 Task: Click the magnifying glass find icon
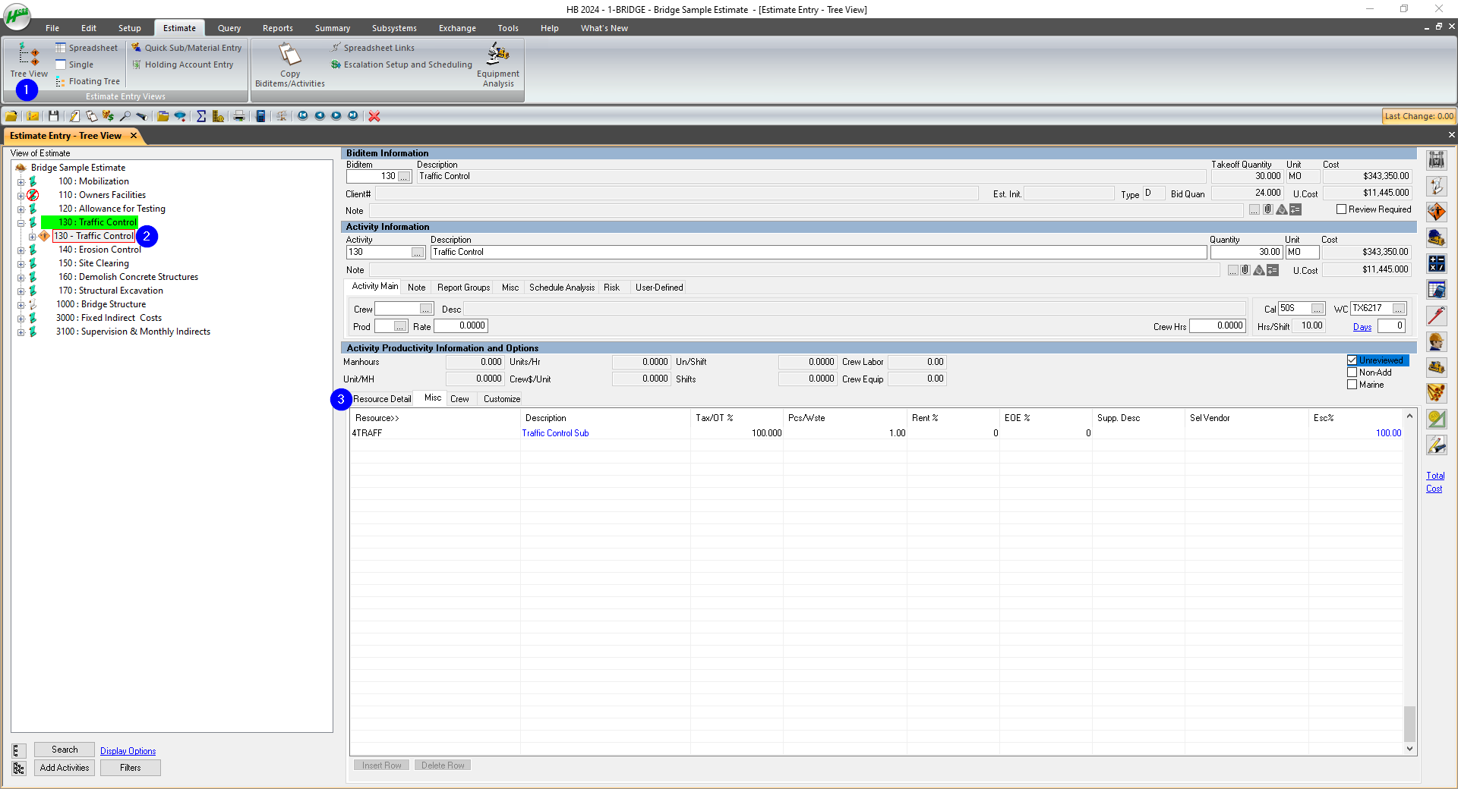click(x=125, y=116)
